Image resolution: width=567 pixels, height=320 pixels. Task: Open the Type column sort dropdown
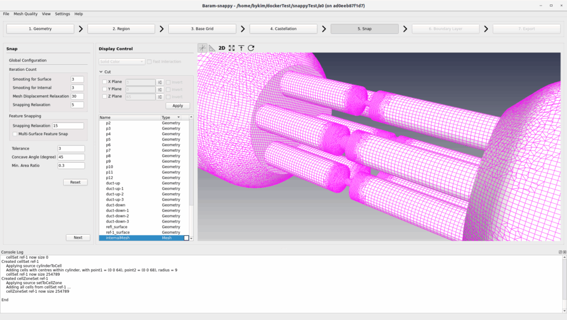click(x=178, y=117)
